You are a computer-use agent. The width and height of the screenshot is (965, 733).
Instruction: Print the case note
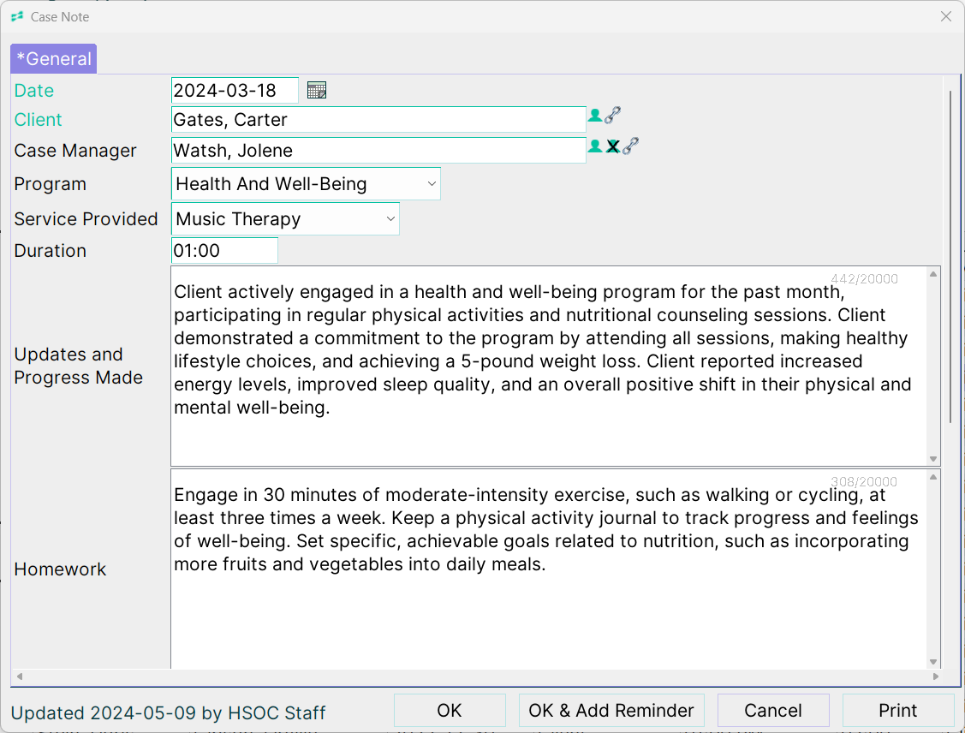[897, 711]
